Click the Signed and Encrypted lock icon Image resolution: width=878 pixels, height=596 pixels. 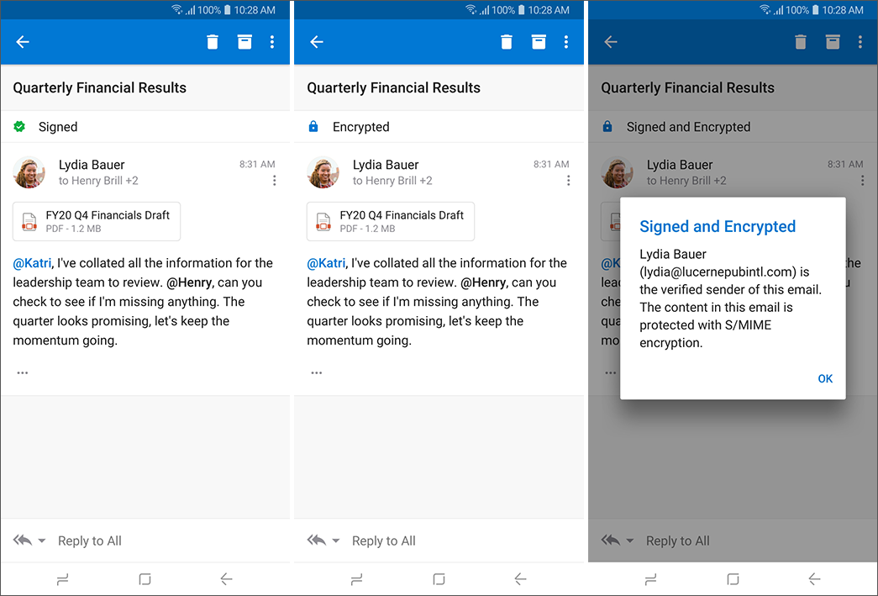pos(607,126)
